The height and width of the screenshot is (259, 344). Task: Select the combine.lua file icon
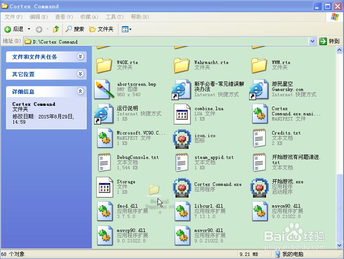point(182,114)
